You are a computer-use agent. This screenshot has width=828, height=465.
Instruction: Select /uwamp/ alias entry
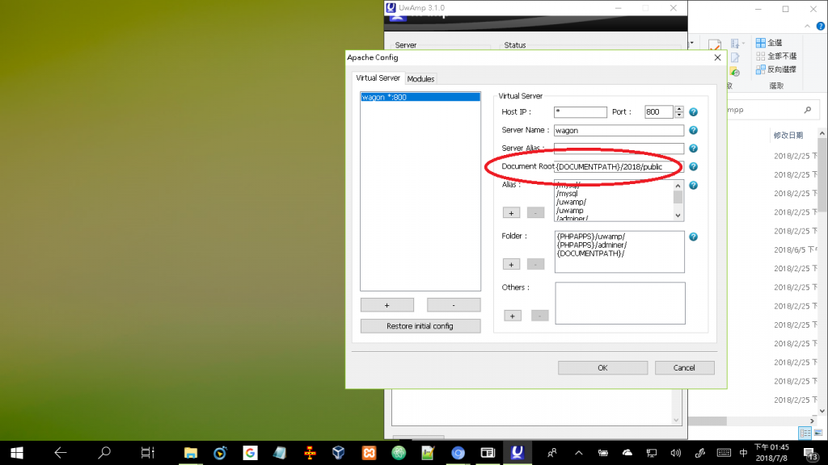coord(571,202)
